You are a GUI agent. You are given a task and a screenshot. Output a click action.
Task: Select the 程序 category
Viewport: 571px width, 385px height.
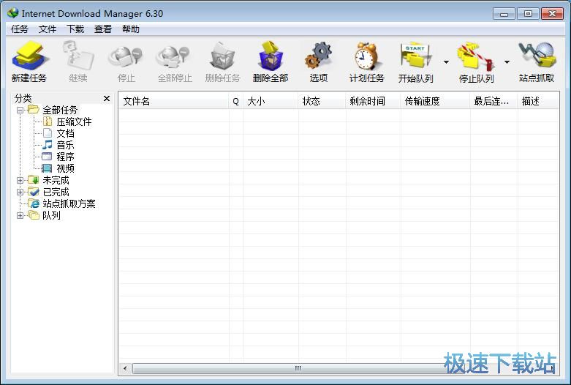66,157
